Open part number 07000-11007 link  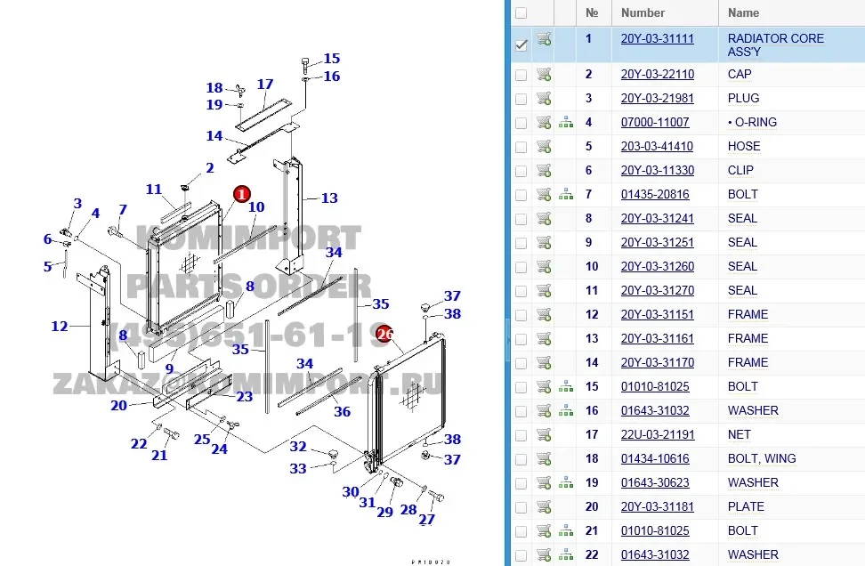(655, 122)
